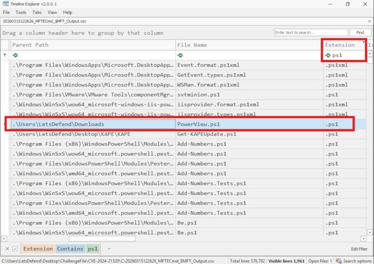Click the Extension token in filter panel
Image resolution: width=374 pixels, height=264 pixels.
point(38,248)
